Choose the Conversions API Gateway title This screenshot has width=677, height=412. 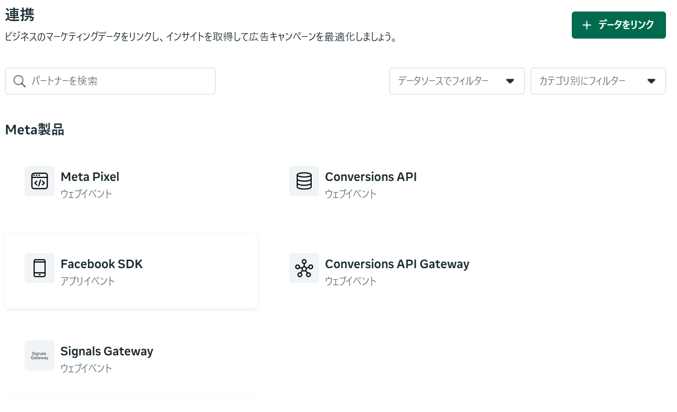click(397, 264)
